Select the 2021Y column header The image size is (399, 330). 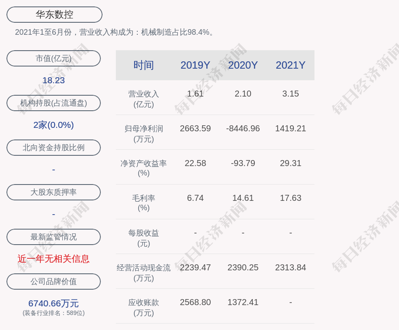pos(290,65)
